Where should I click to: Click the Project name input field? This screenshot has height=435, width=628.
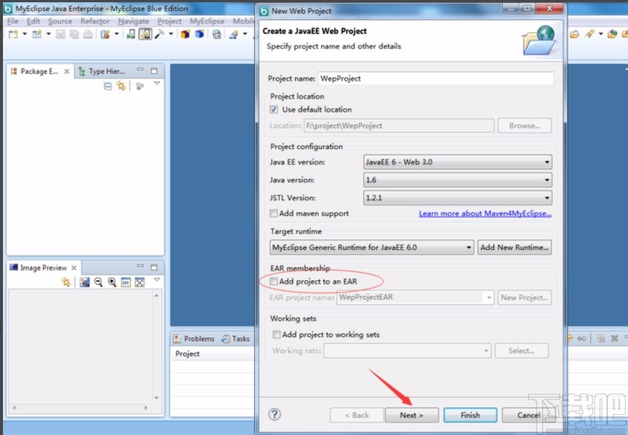[x=436, y=79]
